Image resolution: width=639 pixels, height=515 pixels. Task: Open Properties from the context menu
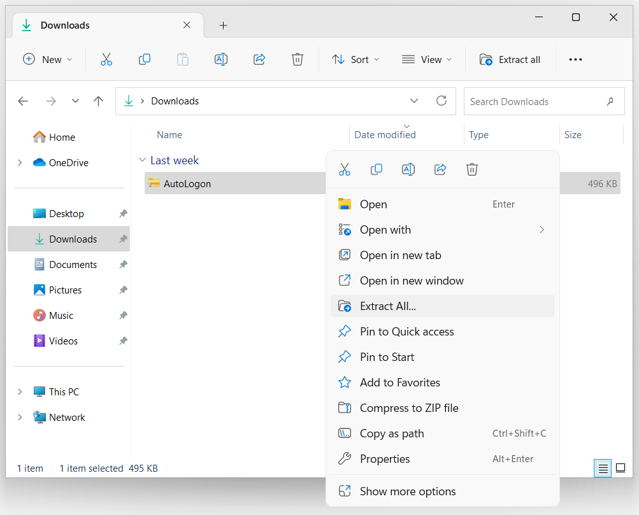(443, 459)
